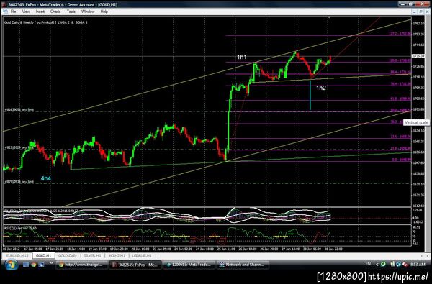Screen dimensions: 432x284
Task: Click the 127.2 Fibonacci level label
Action: point(400,34)
